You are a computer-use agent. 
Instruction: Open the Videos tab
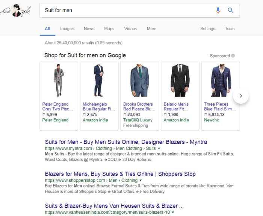(130, 29)
